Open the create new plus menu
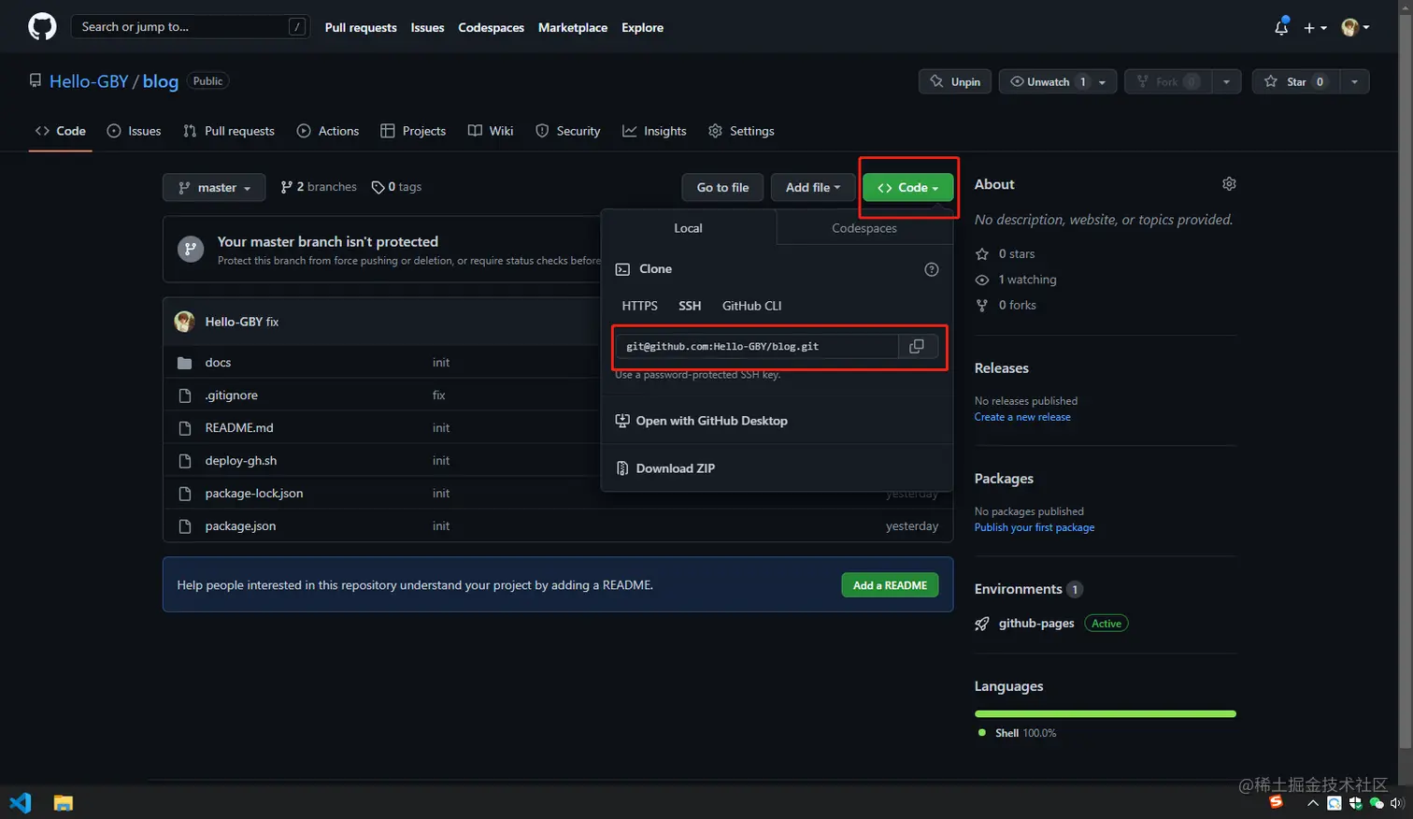The height and width of the screenshot is (819, 1413). [x=1315, y=28]
